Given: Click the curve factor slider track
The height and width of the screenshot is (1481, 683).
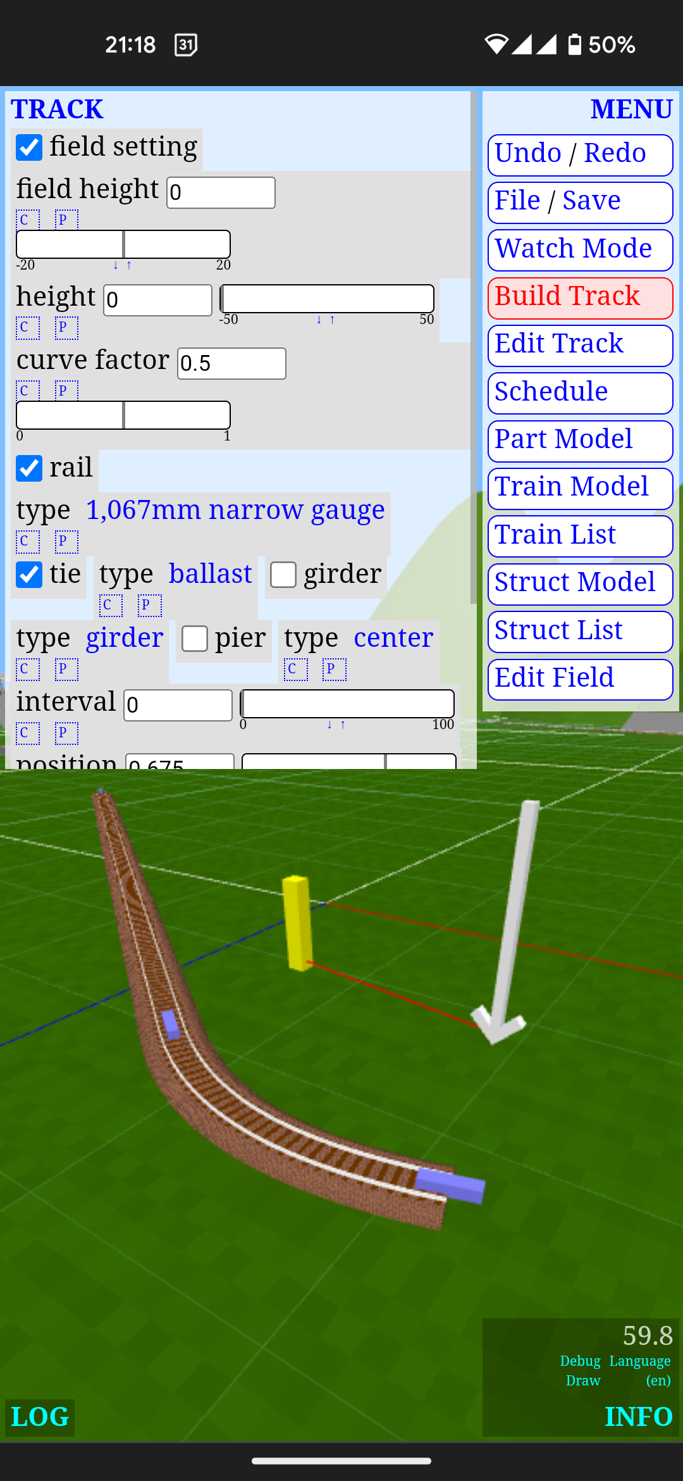Looking at the screenshot, I should coord(123,415).
